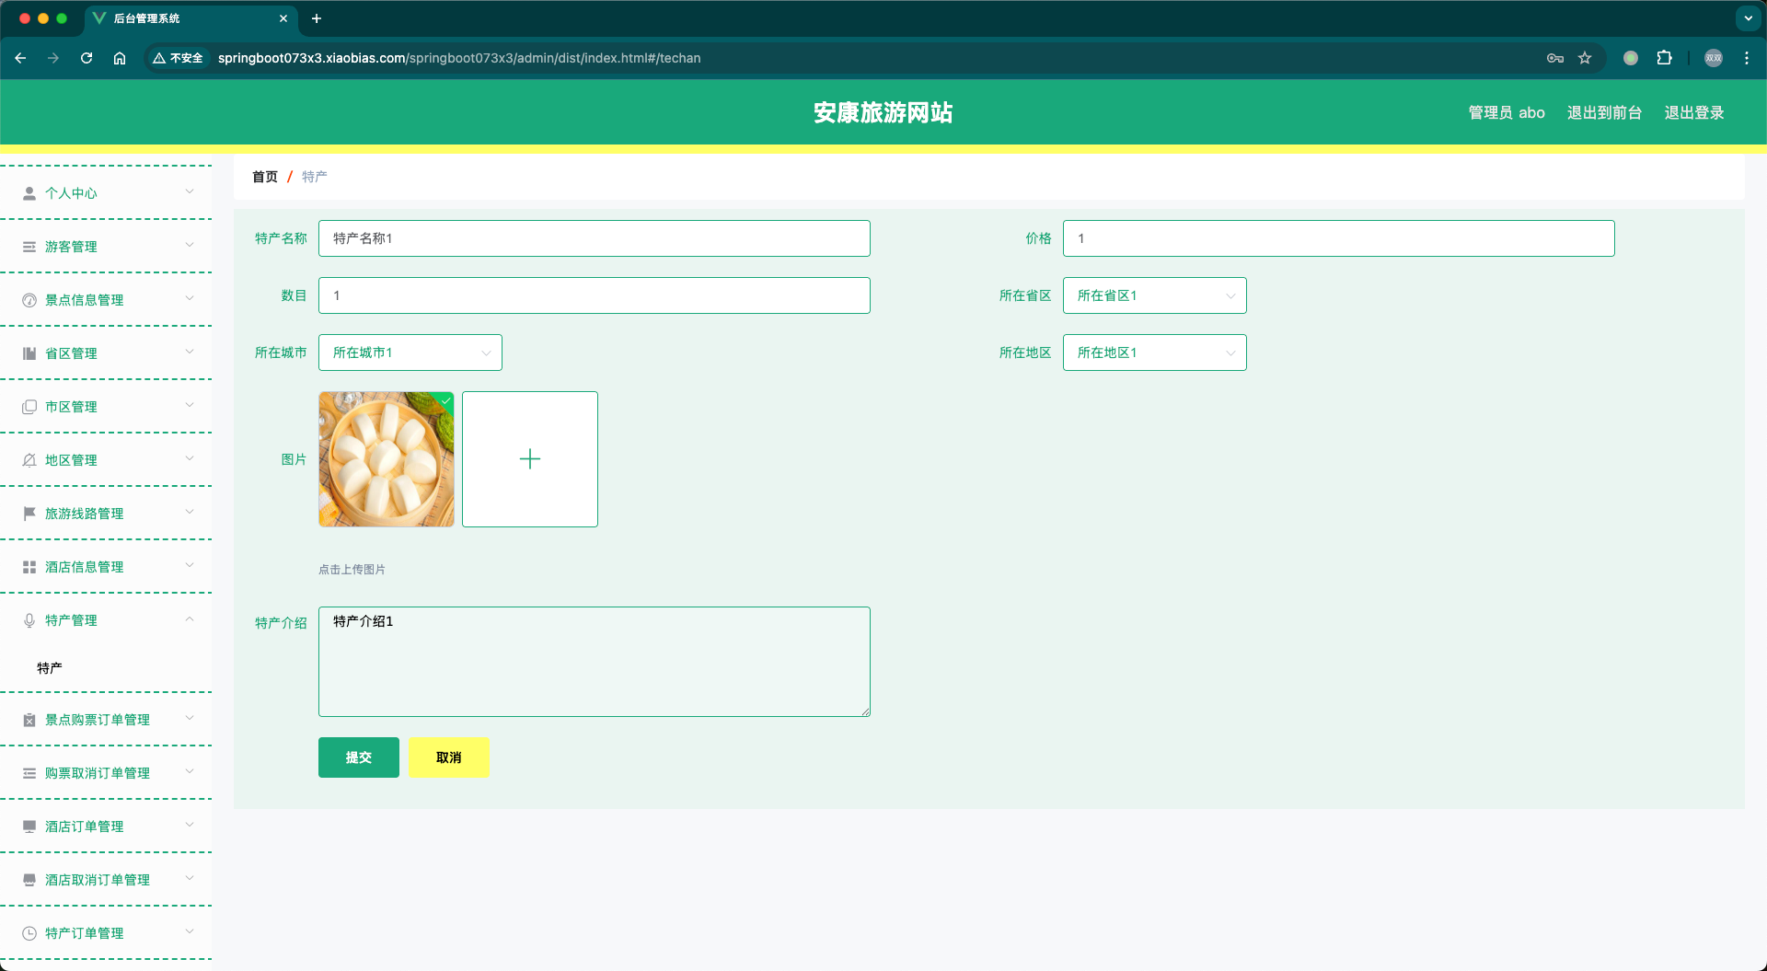The image size is (1767, 971).
Task: Click the 数目 input field
Action: click(595, 295)
